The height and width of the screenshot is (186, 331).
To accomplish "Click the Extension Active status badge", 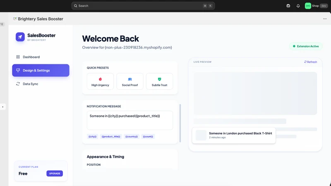I will point(306,46).
